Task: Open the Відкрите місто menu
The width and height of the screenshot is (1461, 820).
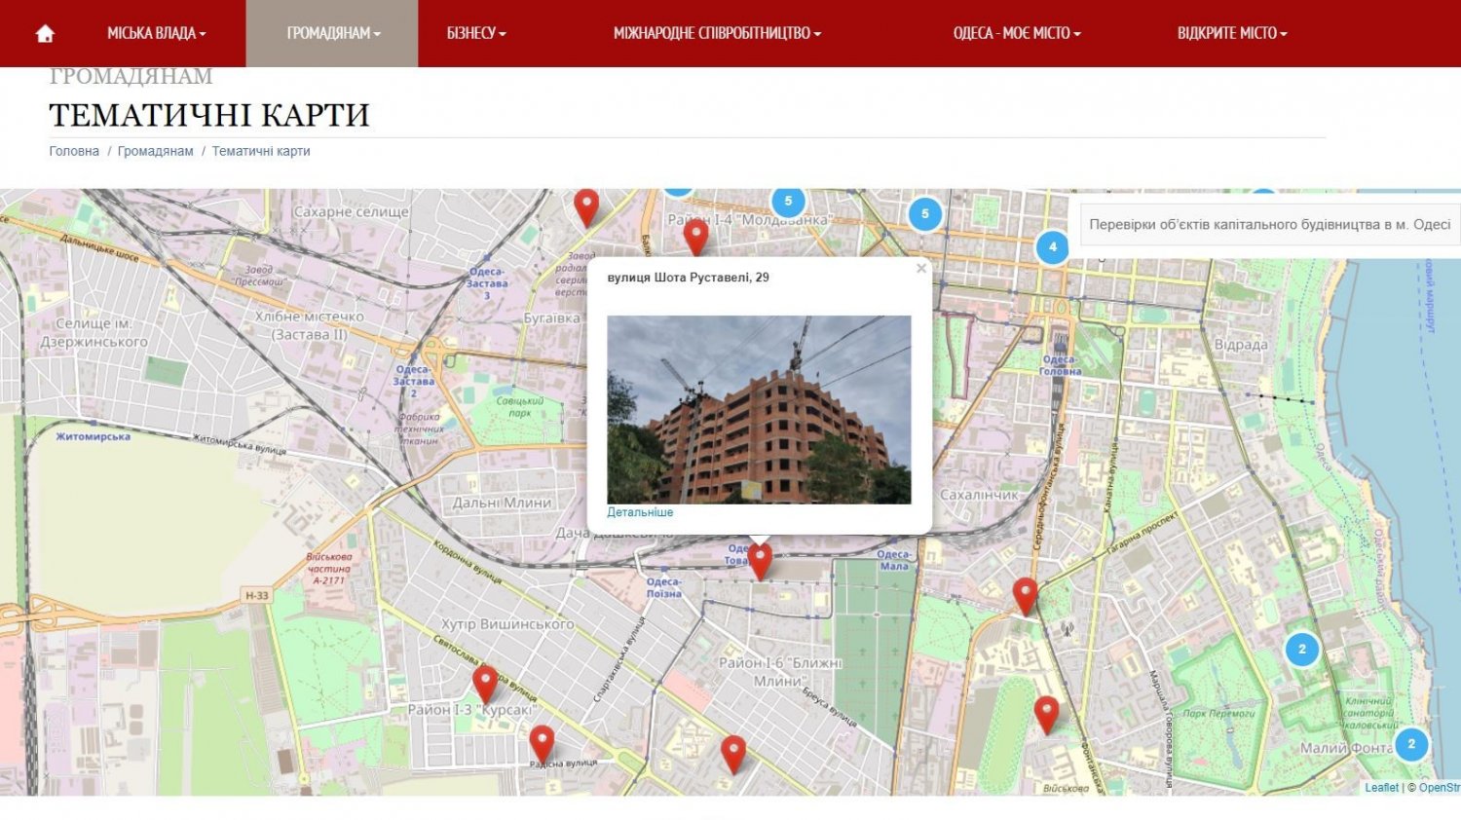Action: tap(1232, 34)
